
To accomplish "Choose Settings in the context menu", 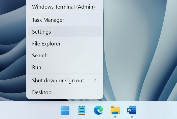I will pyautogui.click(x=65, y=32).
